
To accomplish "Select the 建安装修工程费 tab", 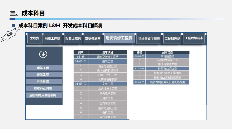I will pos(119,38).
